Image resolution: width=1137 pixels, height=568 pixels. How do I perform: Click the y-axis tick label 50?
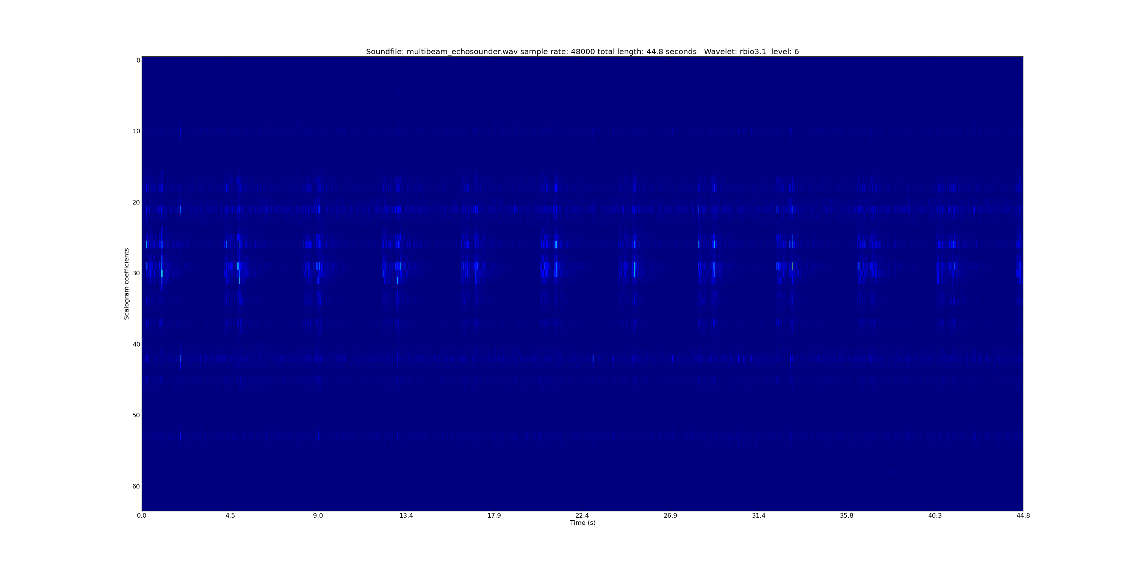(x=136, y=415)
